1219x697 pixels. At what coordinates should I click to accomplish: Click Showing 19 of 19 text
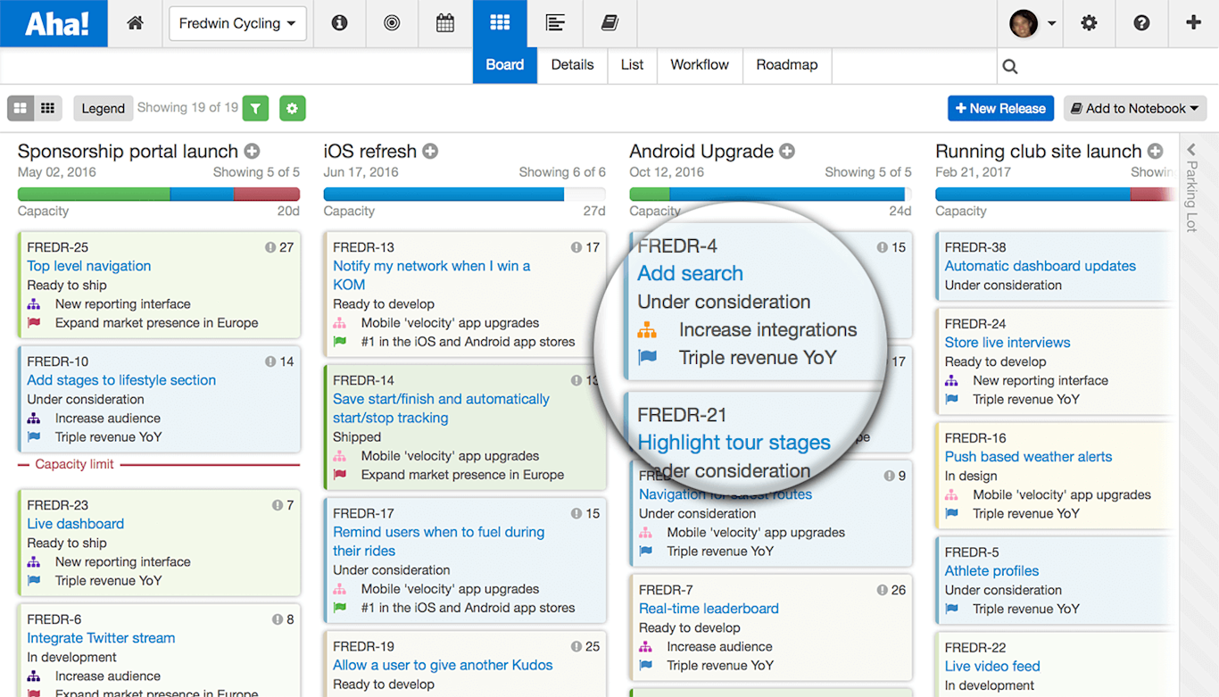pyautogui.click(x=187, y=107)
